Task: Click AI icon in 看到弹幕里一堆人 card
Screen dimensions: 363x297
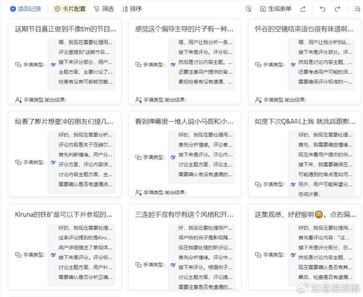Action: [x=173, y=157]
